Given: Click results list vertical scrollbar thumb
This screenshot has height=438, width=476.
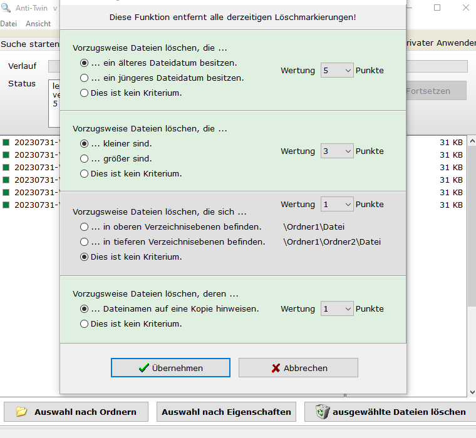Looking at the screenshot, I should 472,227.
